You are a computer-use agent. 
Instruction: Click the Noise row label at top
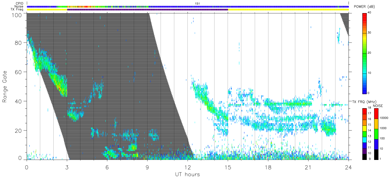click(x=19, y=6)
